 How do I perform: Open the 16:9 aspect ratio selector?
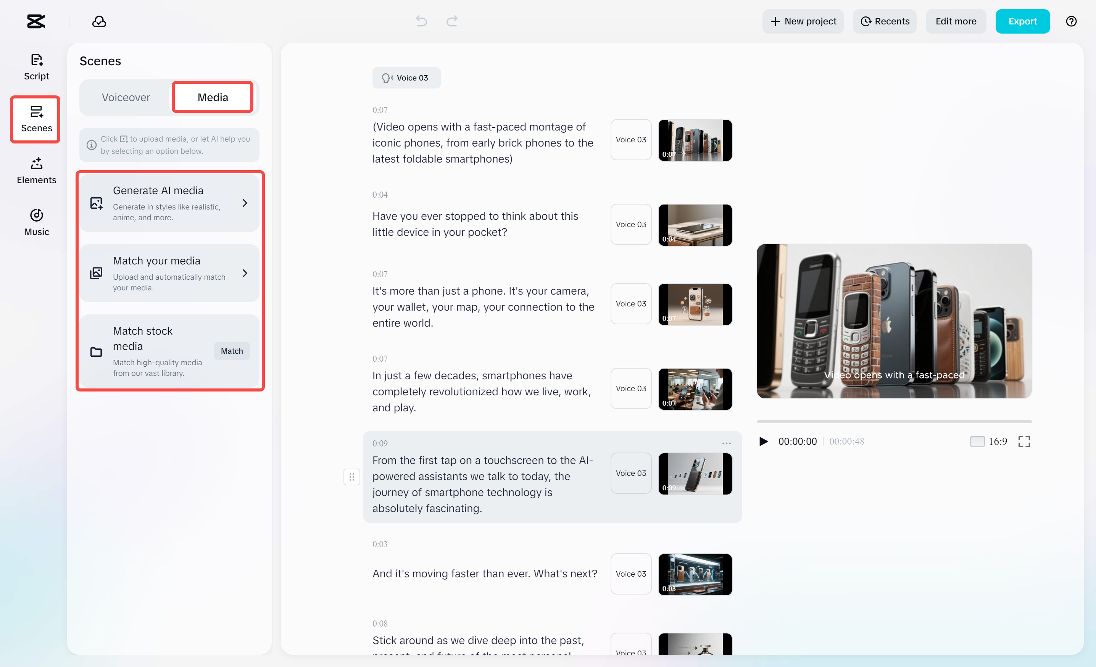[x=988, y=441]
